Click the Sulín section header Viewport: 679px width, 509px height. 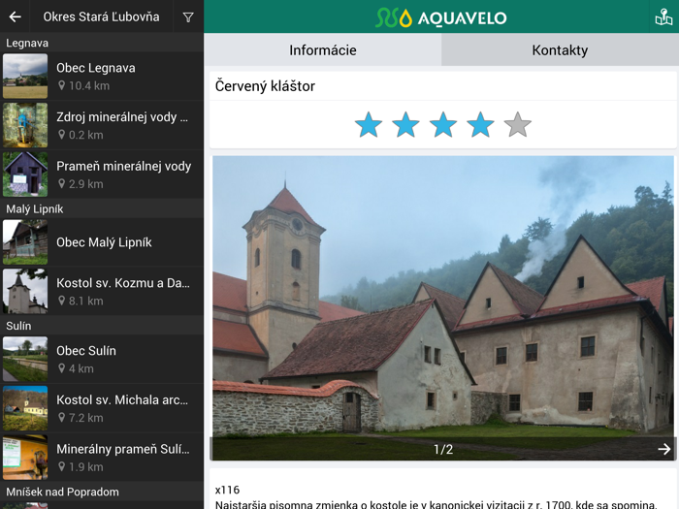tap(102, 326)
